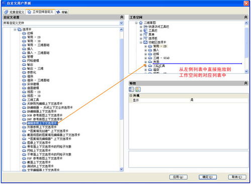Image resolution: width=251 pixels, height=184 pixels.
Task: Click the 确定(O) button
Action: [x=208, y=177]
